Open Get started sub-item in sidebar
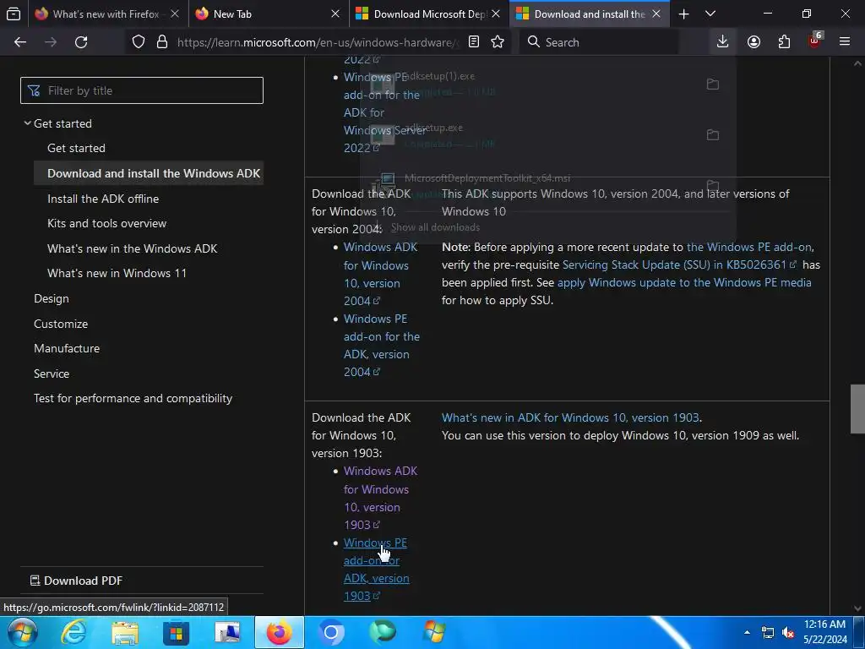Screen dimensions: 865x649 coord(76,148)
